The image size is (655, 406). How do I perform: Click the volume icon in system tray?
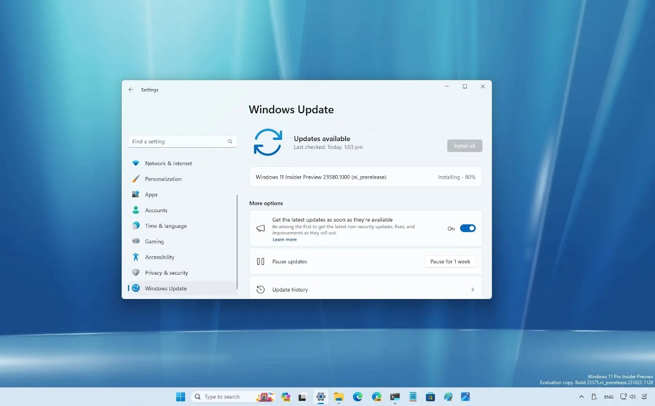coord(633,397)
